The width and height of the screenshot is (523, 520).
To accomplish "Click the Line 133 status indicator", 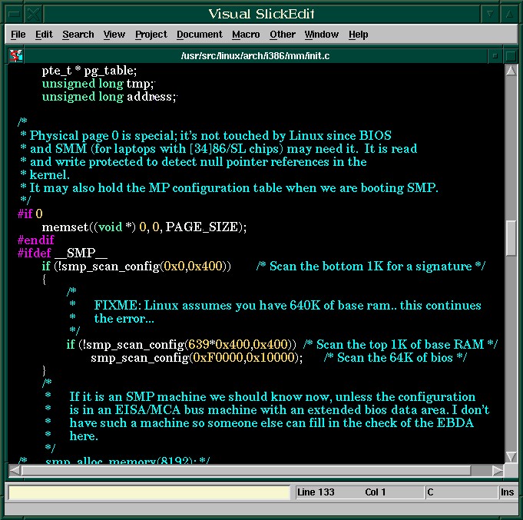I will [316, 492].
